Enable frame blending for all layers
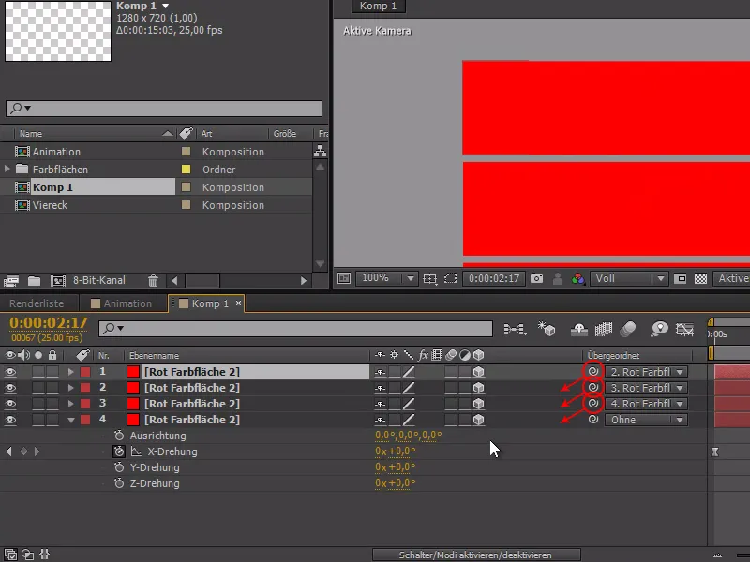The width and height of the screenshot is (750, 562). pos(604,329)
